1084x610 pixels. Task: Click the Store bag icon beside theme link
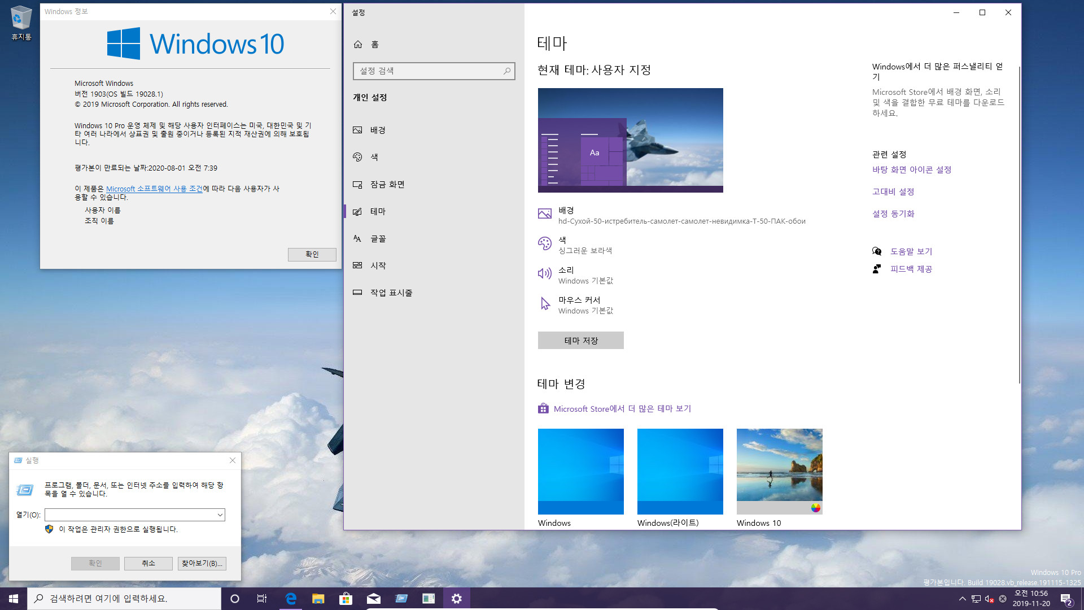point(543,408)
